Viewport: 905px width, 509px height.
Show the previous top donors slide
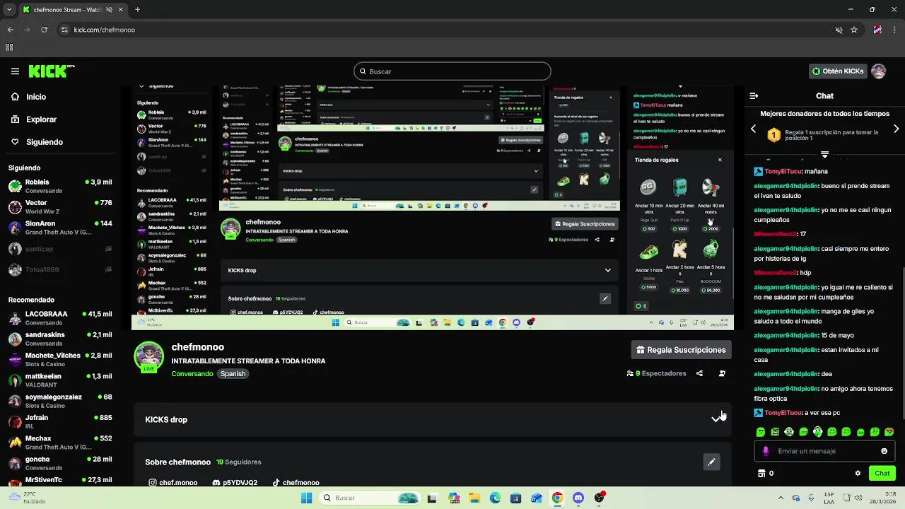click(753, 129)
